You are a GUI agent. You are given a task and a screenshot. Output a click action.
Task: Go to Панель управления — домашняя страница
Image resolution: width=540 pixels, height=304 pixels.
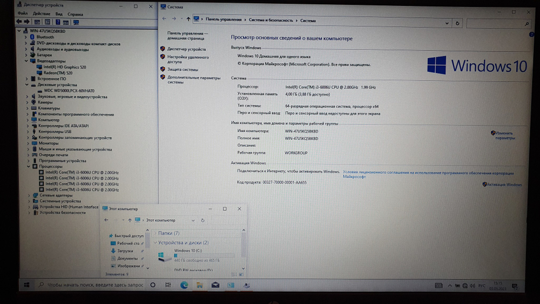188,36
